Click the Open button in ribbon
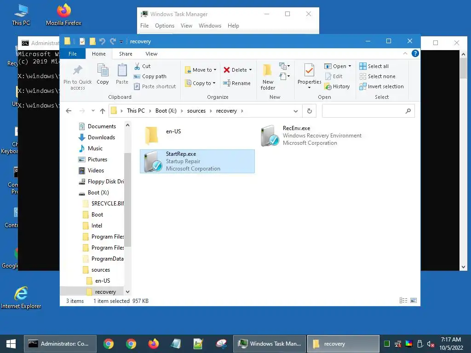 tap(335, 66)
